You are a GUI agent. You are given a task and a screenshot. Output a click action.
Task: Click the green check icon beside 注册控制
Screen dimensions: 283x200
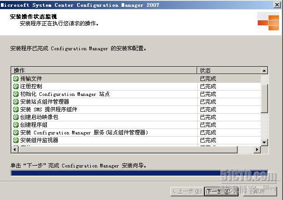(x=16, y=86)
